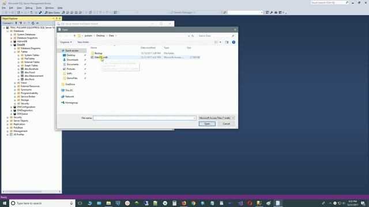
Task: Open the Help menu
Action: [x=60, y=7]
